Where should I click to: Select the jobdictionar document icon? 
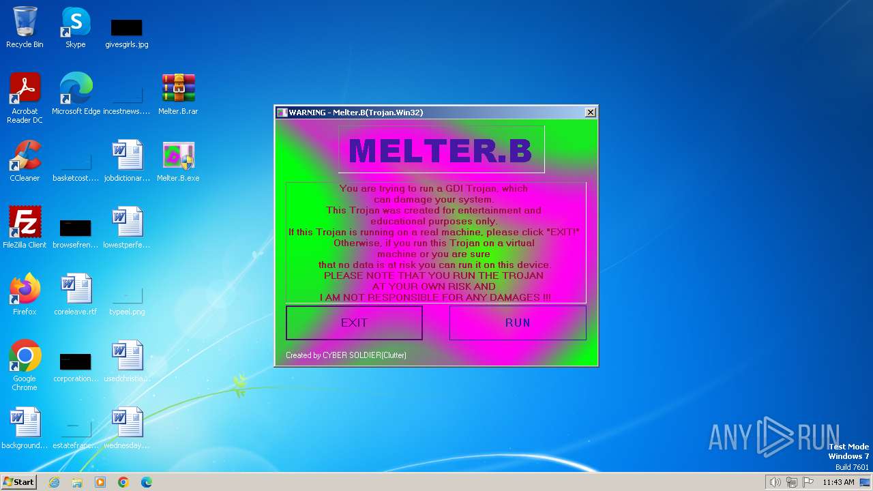point(127,161)
